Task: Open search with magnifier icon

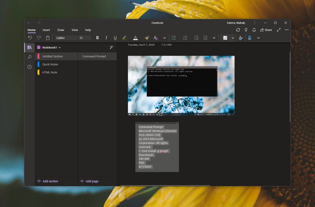Action: click(29, 57)
